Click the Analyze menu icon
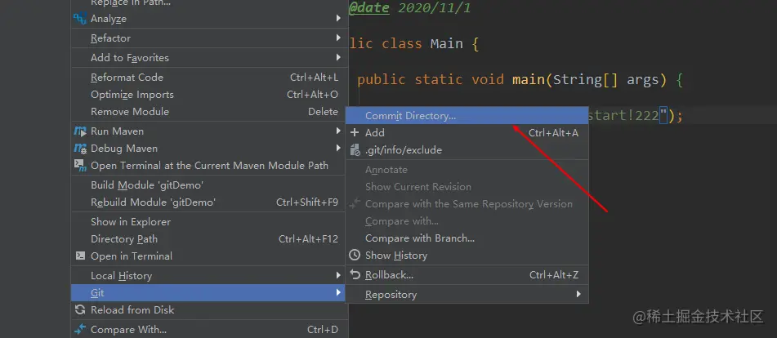The width and height of the screenshot is (777, 338). (80, 19)
